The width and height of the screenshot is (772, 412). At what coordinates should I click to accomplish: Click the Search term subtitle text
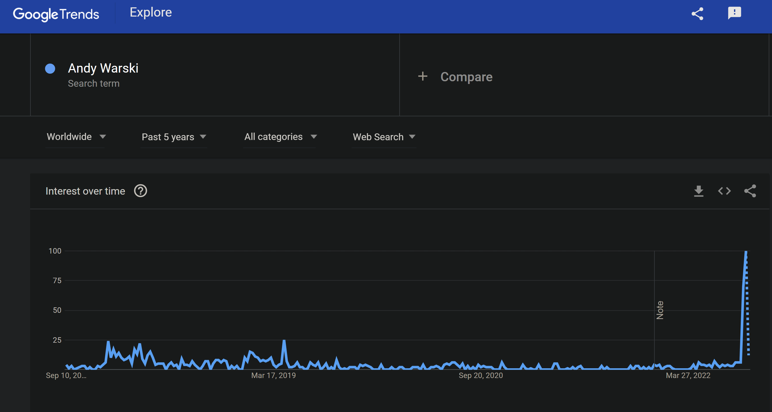click(x=94, y=83)
